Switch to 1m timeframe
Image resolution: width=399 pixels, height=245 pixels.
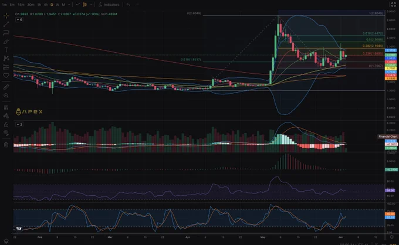[x=5, y=5]
